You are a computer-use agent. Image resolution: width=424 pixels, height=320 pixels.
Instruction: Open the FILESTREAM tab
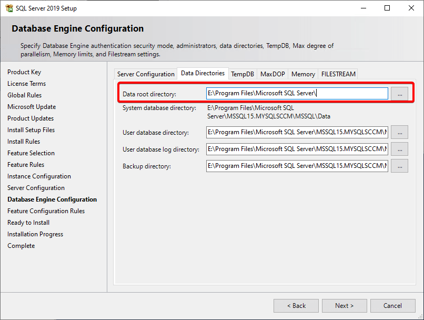click(x=338, y=74)
